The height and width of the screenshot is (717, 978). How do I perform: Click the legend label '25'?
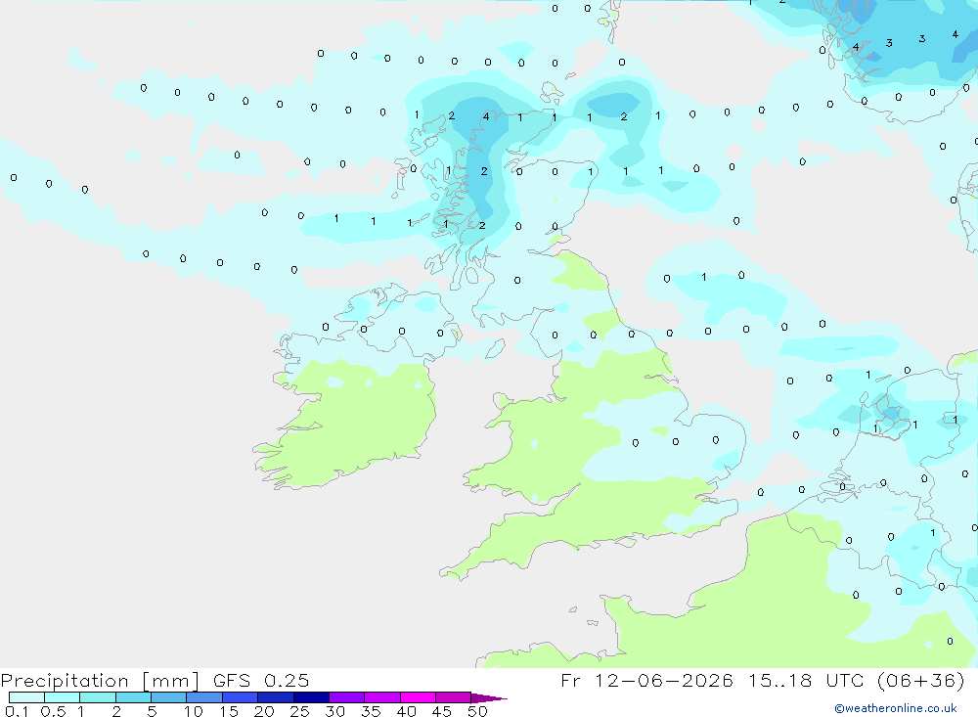click(300, 711)
